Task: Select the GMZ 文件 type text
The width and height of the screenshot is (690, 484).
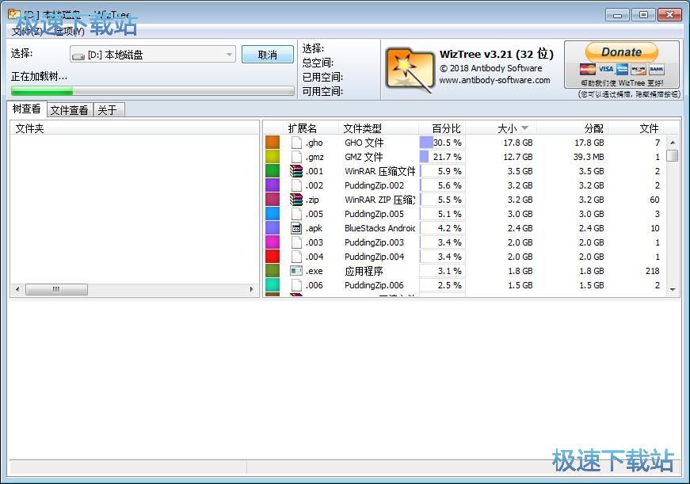Action: coord(364,157)
